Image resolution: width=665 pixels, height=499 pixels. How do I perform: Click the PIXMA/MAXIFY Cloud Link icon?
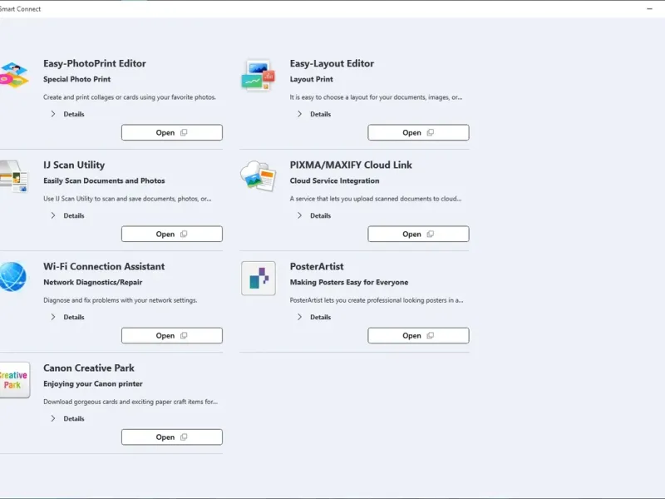pos(258,176)
